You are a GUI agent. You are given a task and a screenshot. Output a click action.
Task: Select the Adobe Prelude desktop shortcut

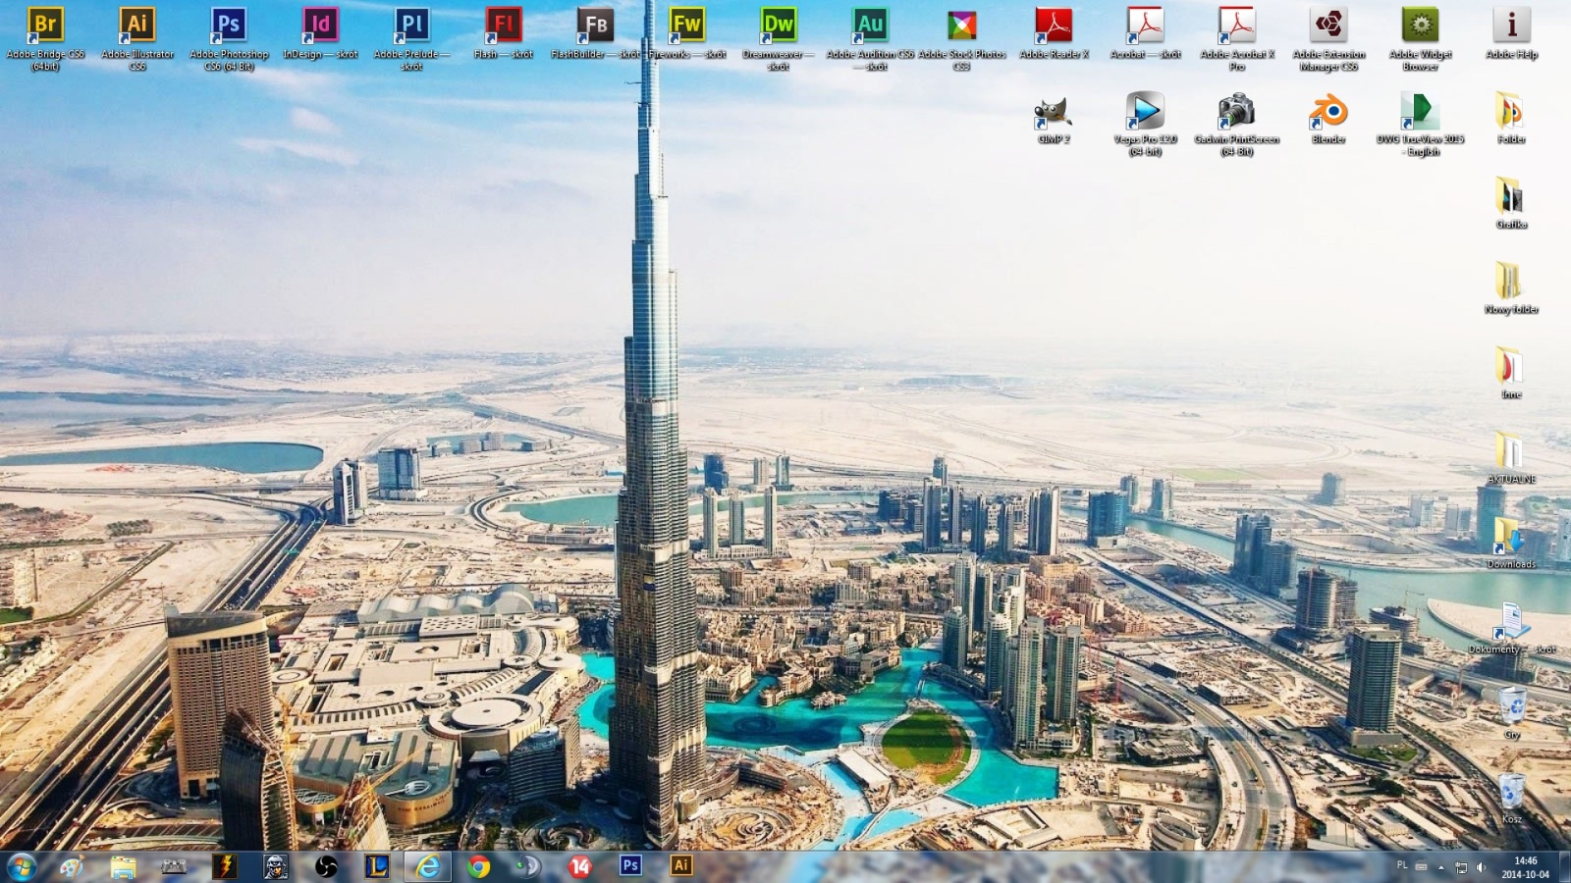tap(411, 38)
